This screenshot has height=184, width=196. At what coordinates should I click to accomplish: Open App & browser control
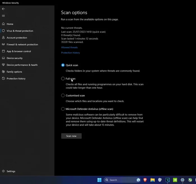point(19,51)
